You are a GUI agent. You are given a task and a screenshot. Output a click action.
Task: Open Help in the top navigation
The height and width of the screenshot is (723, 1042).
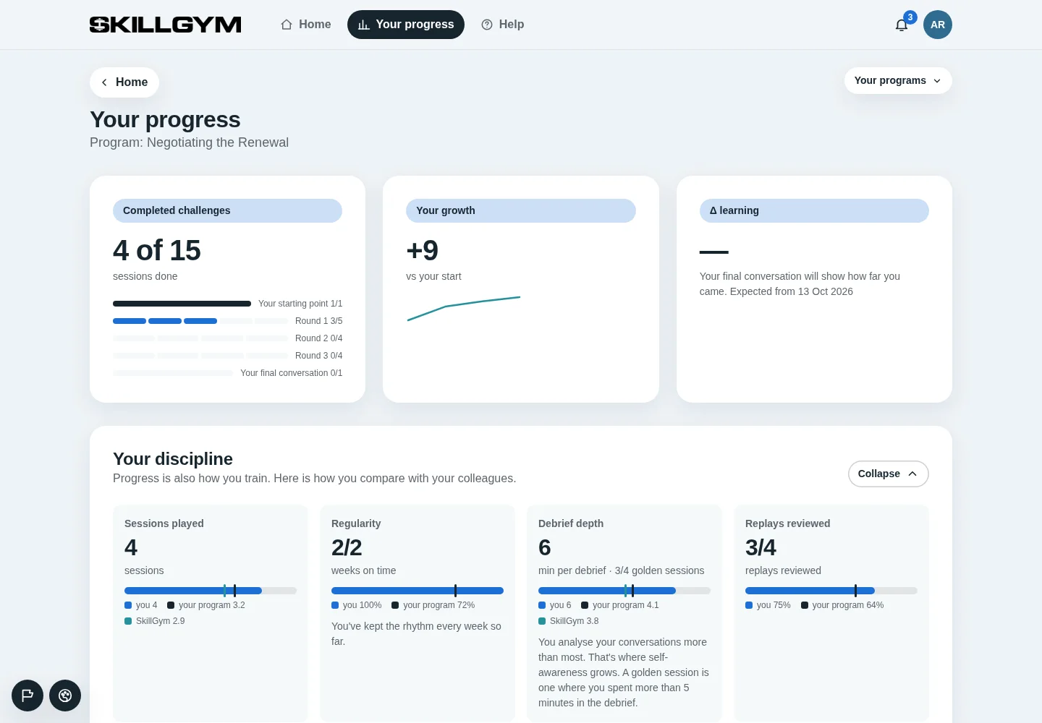pyautogui.click(x=503, y=25)
